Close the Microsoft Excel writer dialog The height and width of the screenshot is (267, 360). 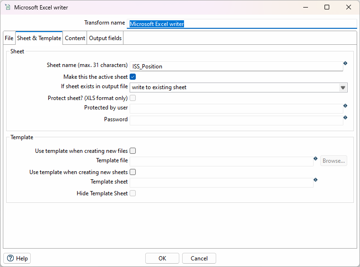click(348, 8)
